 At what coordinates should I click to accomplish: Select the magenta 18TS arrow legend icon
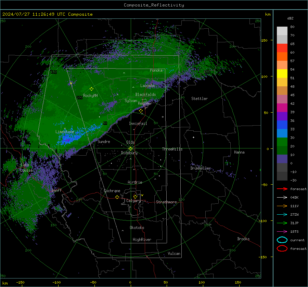tap(282, 231)
